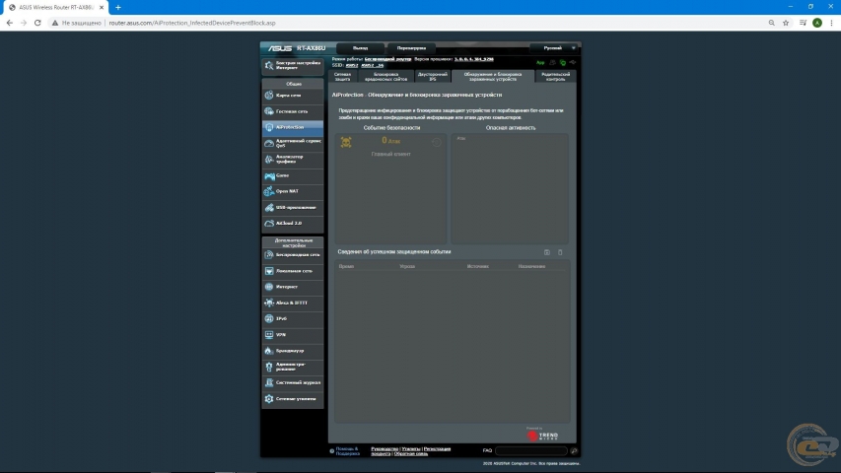841x473 pixels.
Task: Open System Log (Системный журнал)
Action: (x=292, y=383)
